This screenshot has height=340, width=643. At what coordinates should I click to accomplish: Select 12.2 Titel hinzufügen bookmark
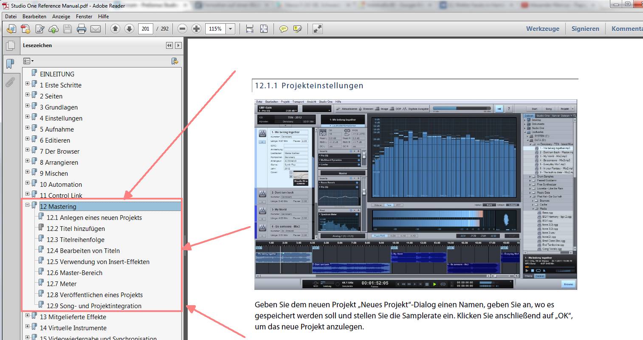click(x=76, y=228)
